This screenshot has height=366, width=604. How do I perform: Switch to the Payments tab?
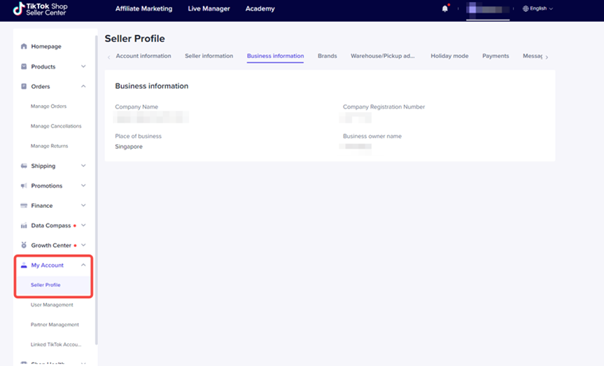click(496, 56)
